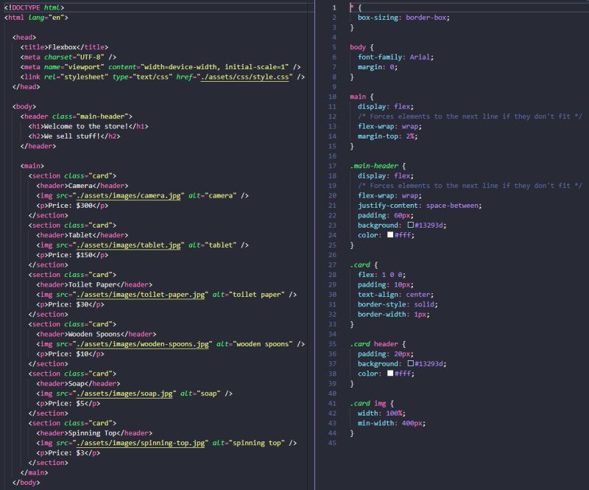
Task: Click the 'Price: $300' paragraph text
Action: [70, 206]
